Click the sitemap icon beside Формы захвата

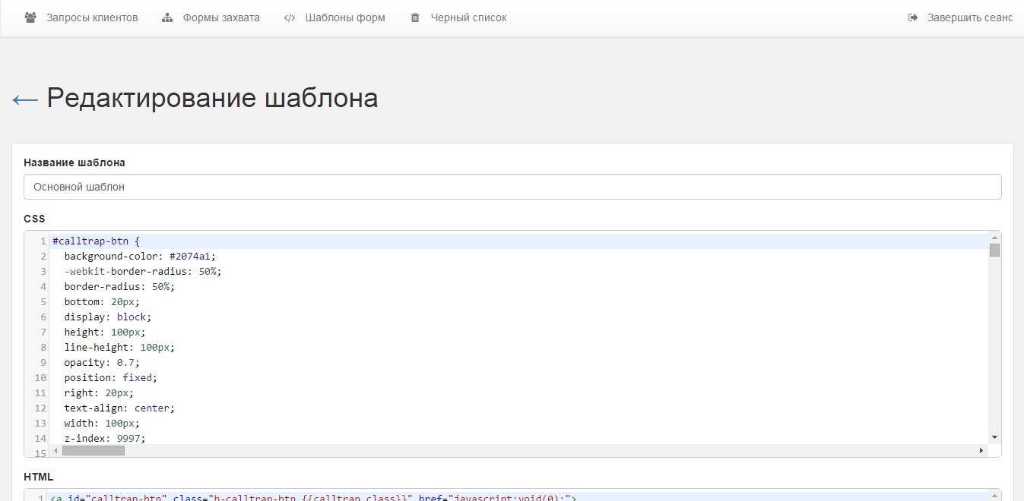[x=168, y=17]
